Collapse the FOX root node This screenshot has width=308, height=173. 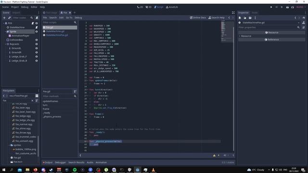pos(3,23)
